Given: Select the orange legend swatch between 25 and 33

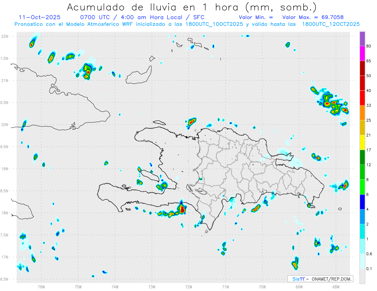Looking at the screenshot, I should [x=362, y=113].
